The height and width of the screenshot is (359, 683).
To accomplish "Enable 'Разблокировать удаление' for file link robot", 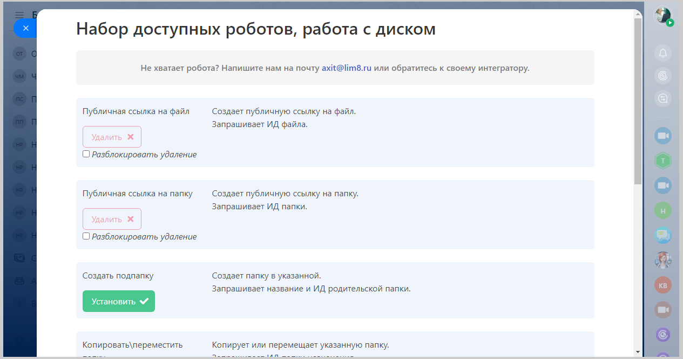I will (86, 154).
